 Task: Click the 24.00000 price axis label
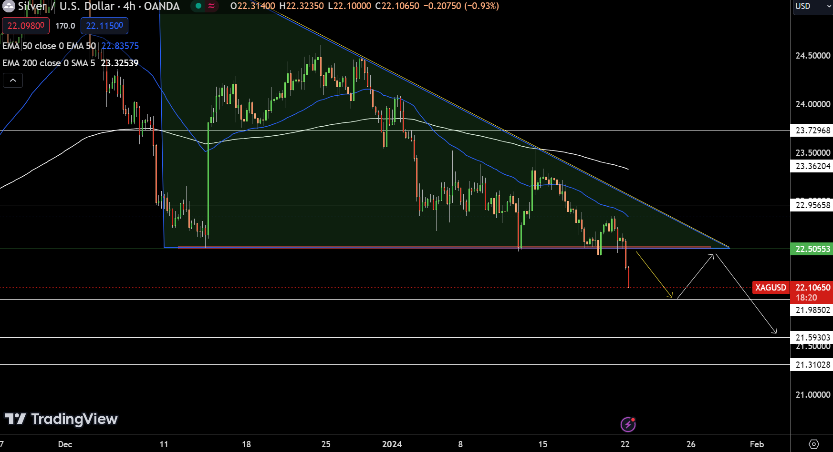tap(813, 104)
